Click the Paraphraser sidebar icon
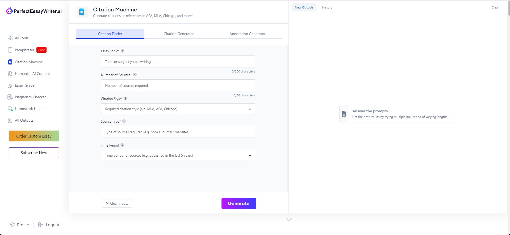This screenshot has width=510, height=235. (10, 50)
